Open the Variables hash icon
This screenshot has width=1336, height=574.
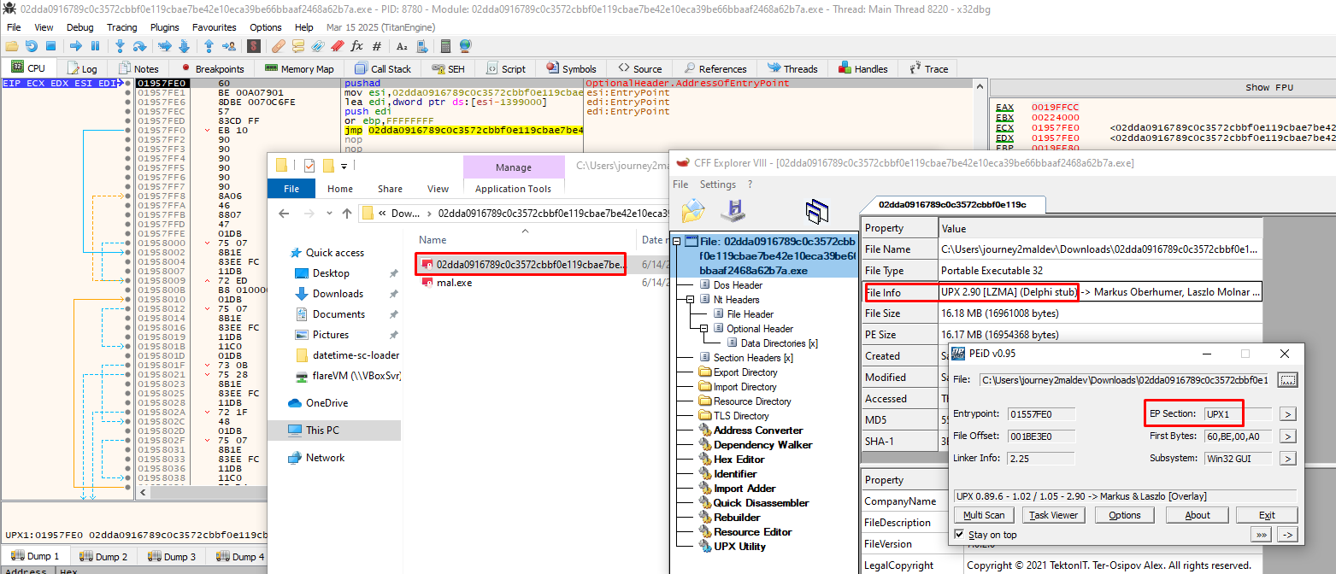(376, 46)
